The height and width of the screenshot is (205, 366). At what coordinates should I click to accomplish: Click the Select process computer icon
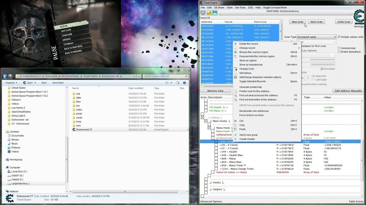pos(203,13)
